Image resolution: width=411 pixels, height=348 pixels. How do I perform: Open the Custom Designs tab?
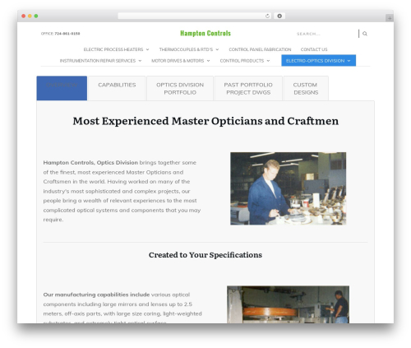306,88
